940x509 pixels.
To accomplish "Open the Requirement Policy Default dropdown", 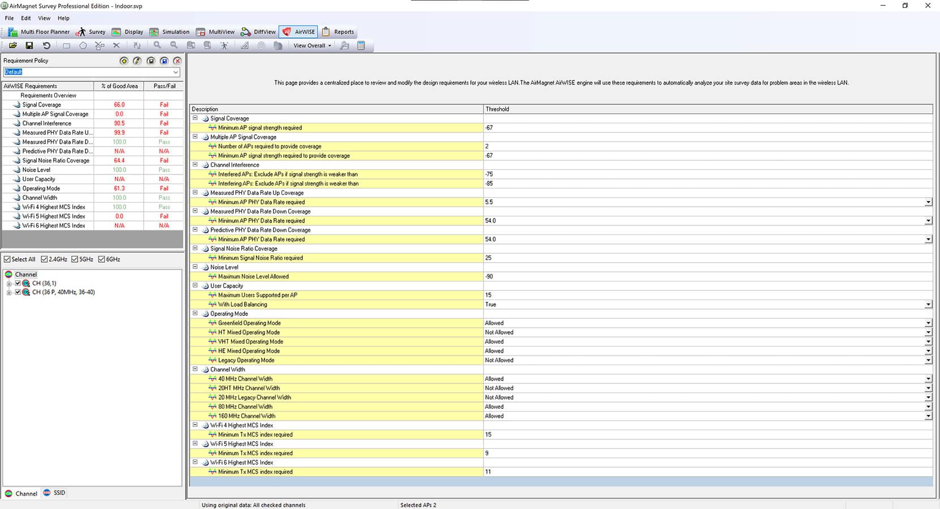I will (176, 72).
